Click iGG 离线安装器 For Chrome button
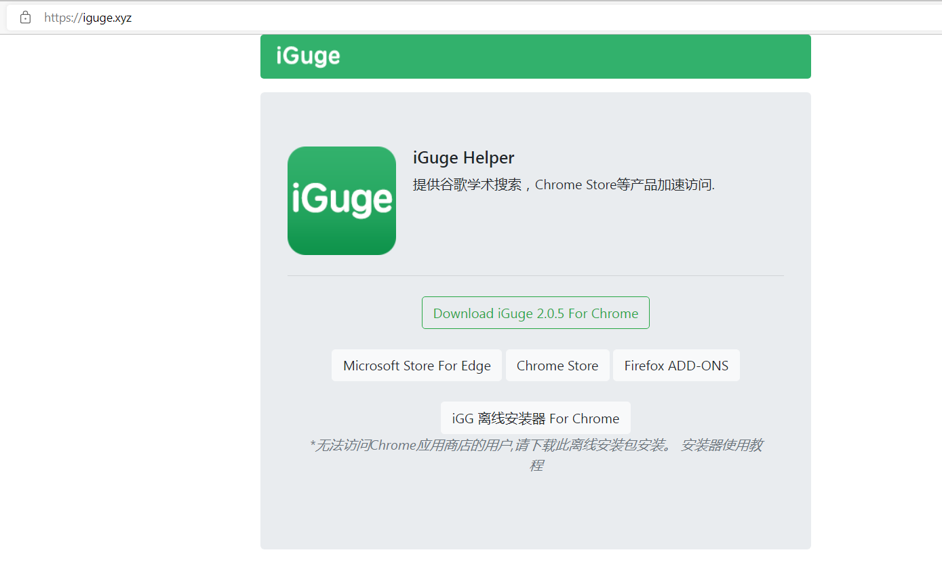This screenshot has width=942, height=584. pos(536,418)
